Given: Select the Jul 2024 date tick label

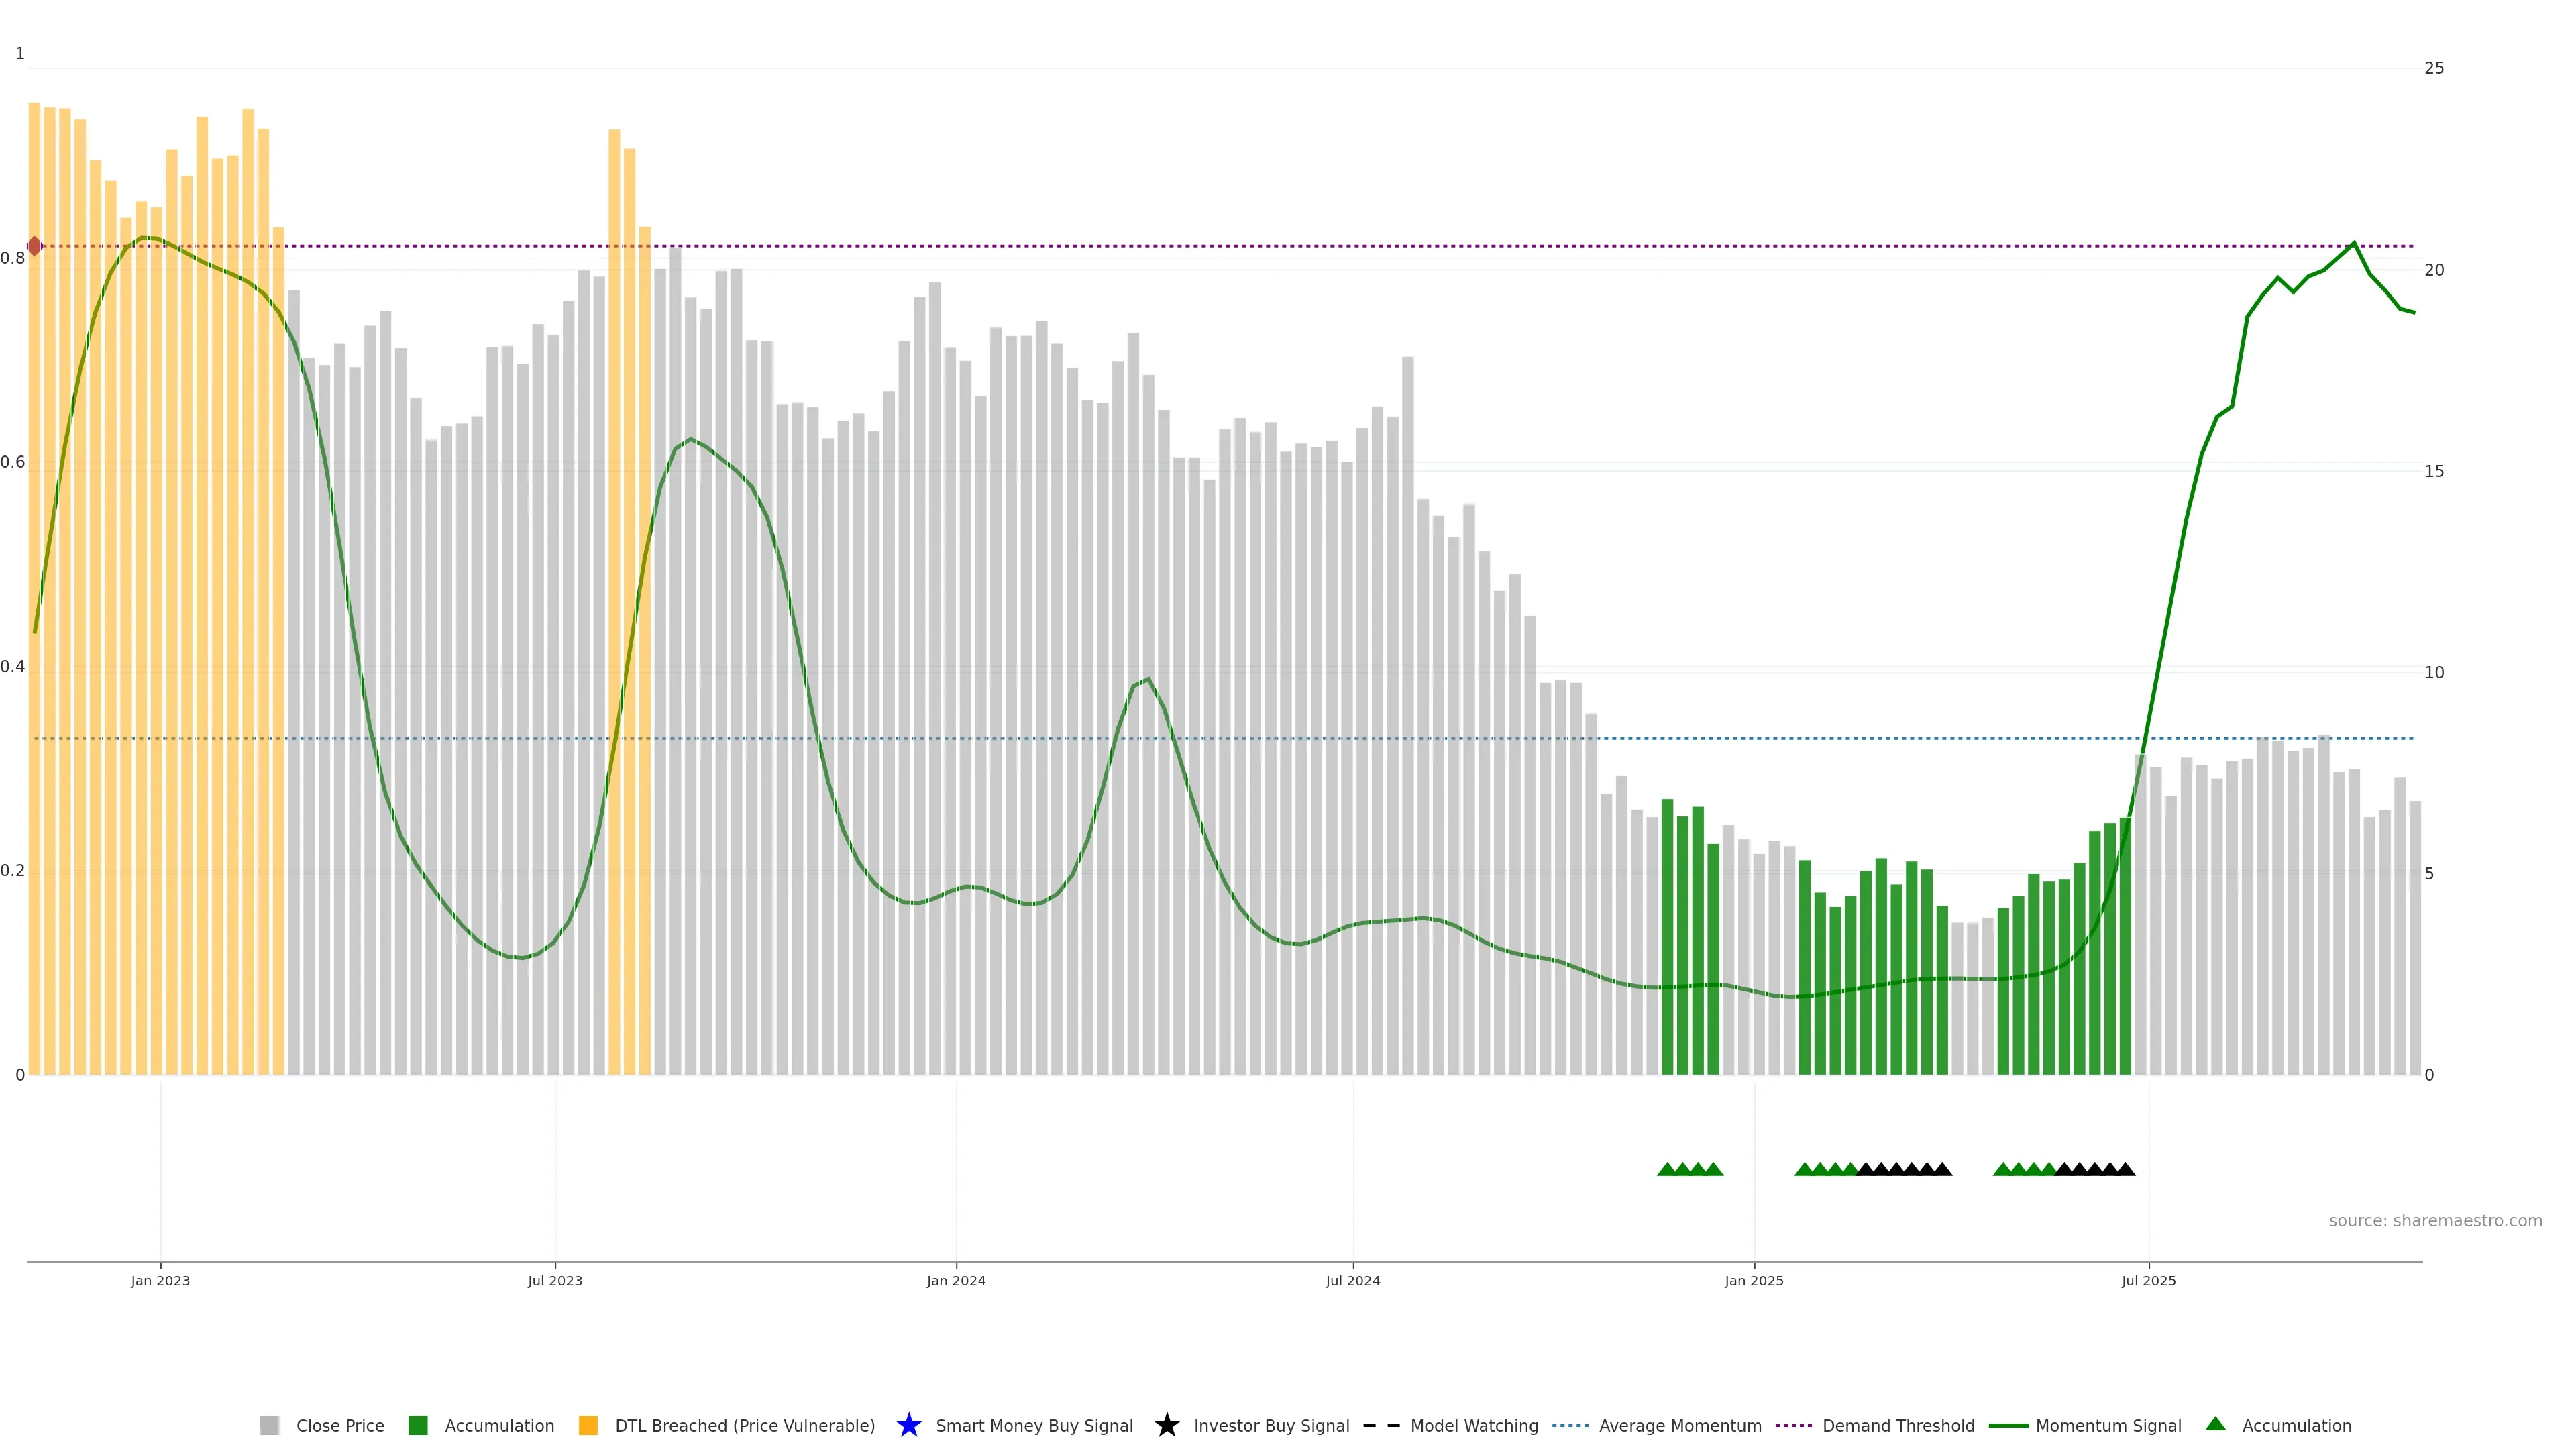Looking at the screenshot, I should (x=1353, y=1281).
